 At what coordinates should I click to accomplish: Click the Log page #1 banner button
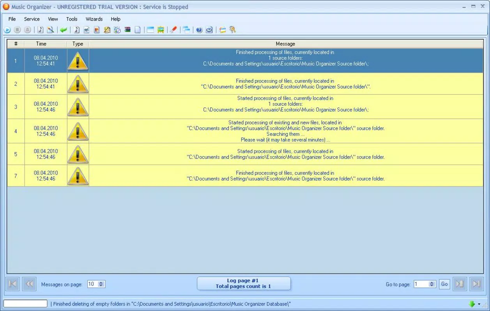click(x=244, y=283)
